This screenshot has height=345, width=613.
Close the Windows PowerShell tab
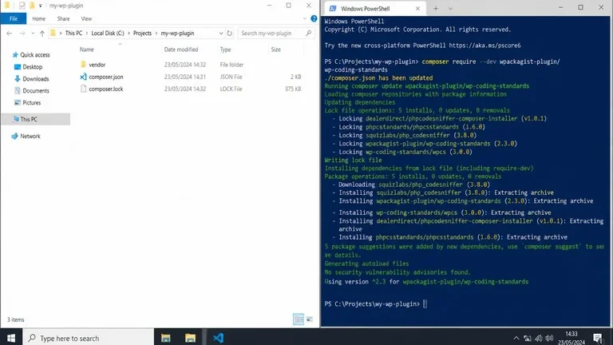point(417,9)
